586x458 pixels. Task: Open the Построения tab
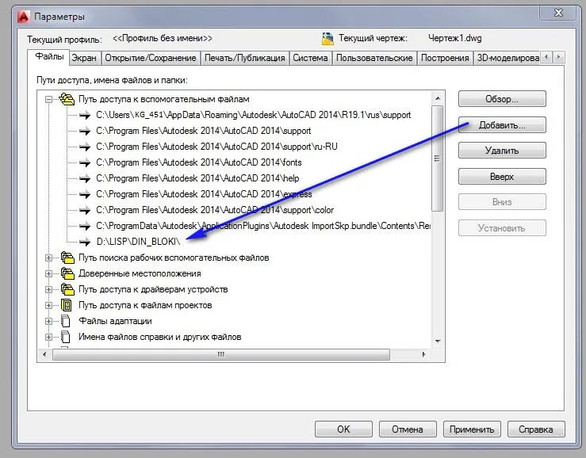pyautogui.click(x=445, y=58)
